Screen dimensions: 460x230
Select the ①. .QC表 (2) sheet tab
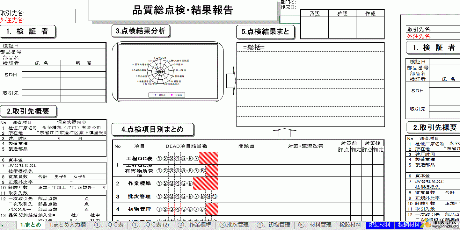pyautogui.click(x=151, y=225)
